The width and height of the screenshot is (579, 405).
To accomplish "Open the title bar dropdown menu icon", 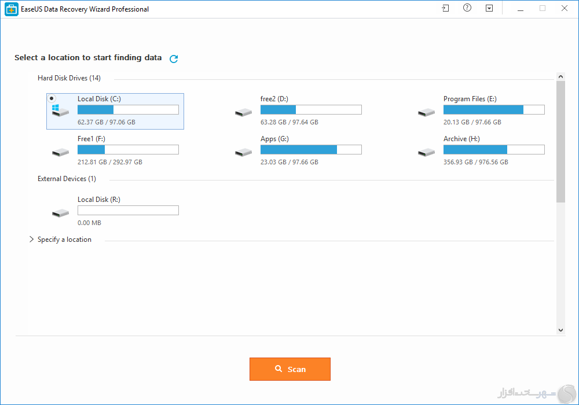I will (x=489, y=8).
